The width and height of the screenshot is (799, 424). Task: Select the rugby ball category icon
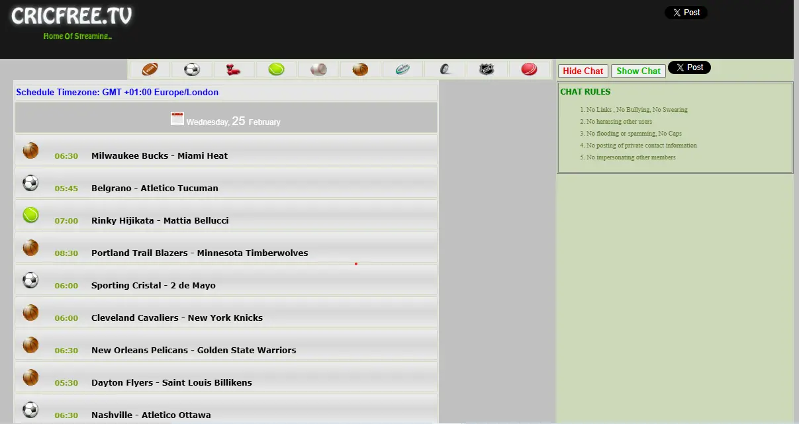click(x=402, y=69)
